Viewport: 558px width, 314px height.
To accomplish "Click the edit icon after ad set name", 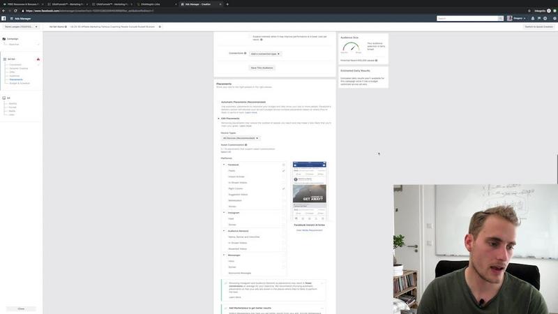I will click(x=160, y=27).
